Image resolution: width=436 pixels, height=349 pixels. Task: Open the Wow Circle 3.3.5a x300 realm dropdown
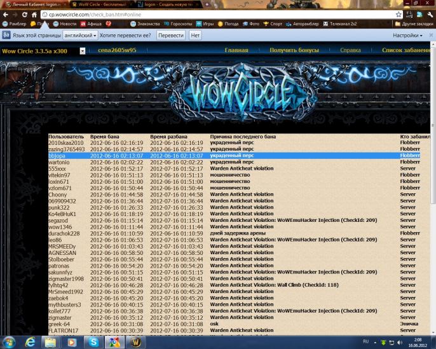(x=83, y=50)
